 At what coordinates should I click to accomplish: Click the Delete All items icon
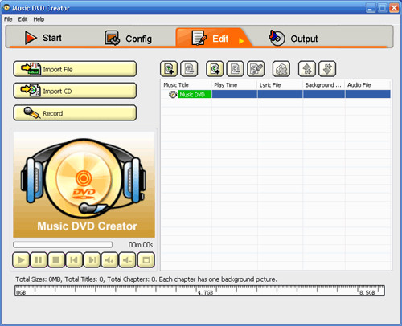click(x=281, y=69)
